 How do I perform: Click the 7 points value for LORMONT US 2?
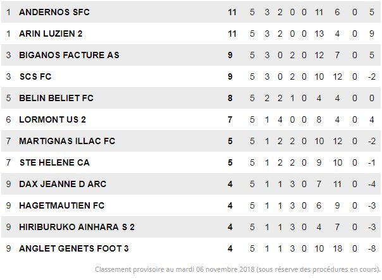click(x=230, y=119)
